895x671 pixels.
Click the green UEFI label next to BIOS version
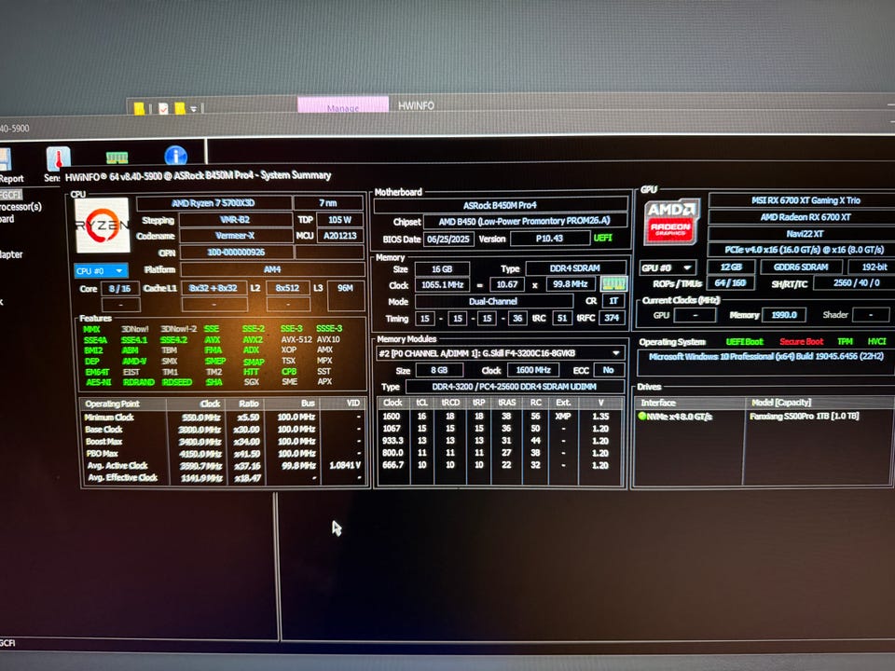[603, 238]
